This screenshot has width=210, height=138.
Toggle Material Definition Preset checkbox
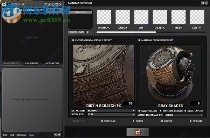[139, 40]
